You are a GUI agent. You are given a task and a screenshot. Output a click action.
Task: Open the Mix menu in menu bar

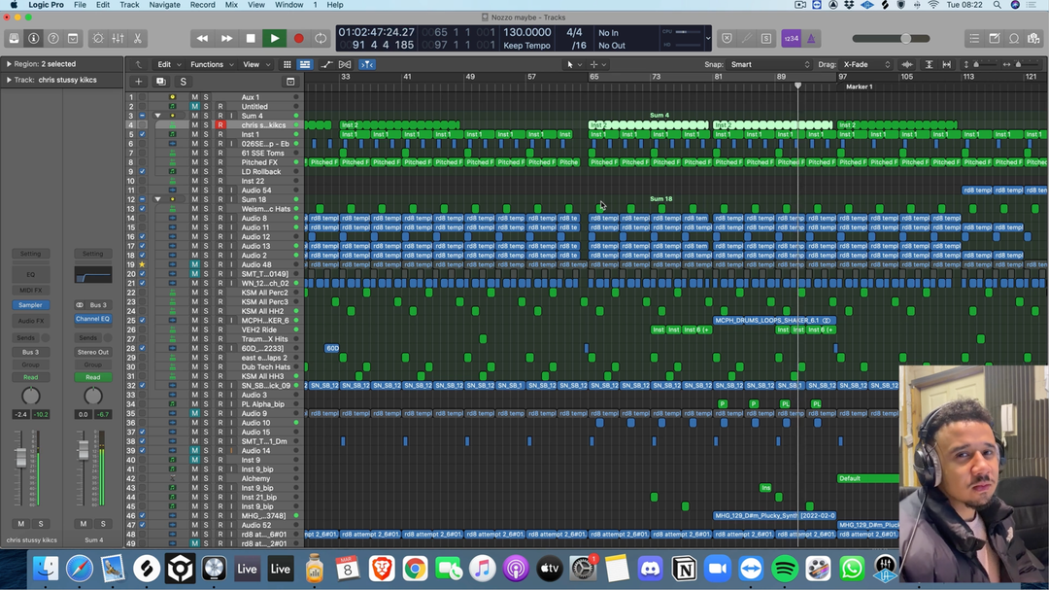(231, 5)
